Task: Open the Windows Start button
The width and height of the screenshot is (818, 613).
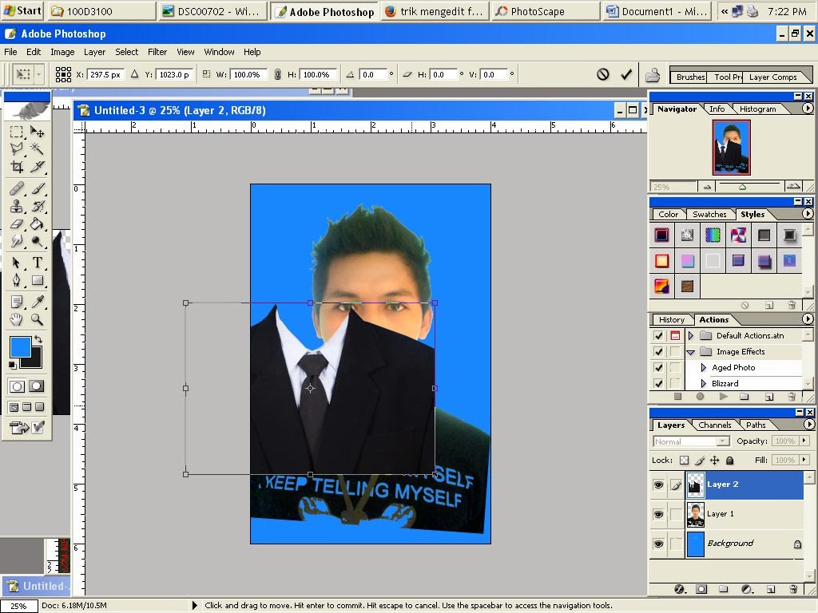Action: [22, 11]
